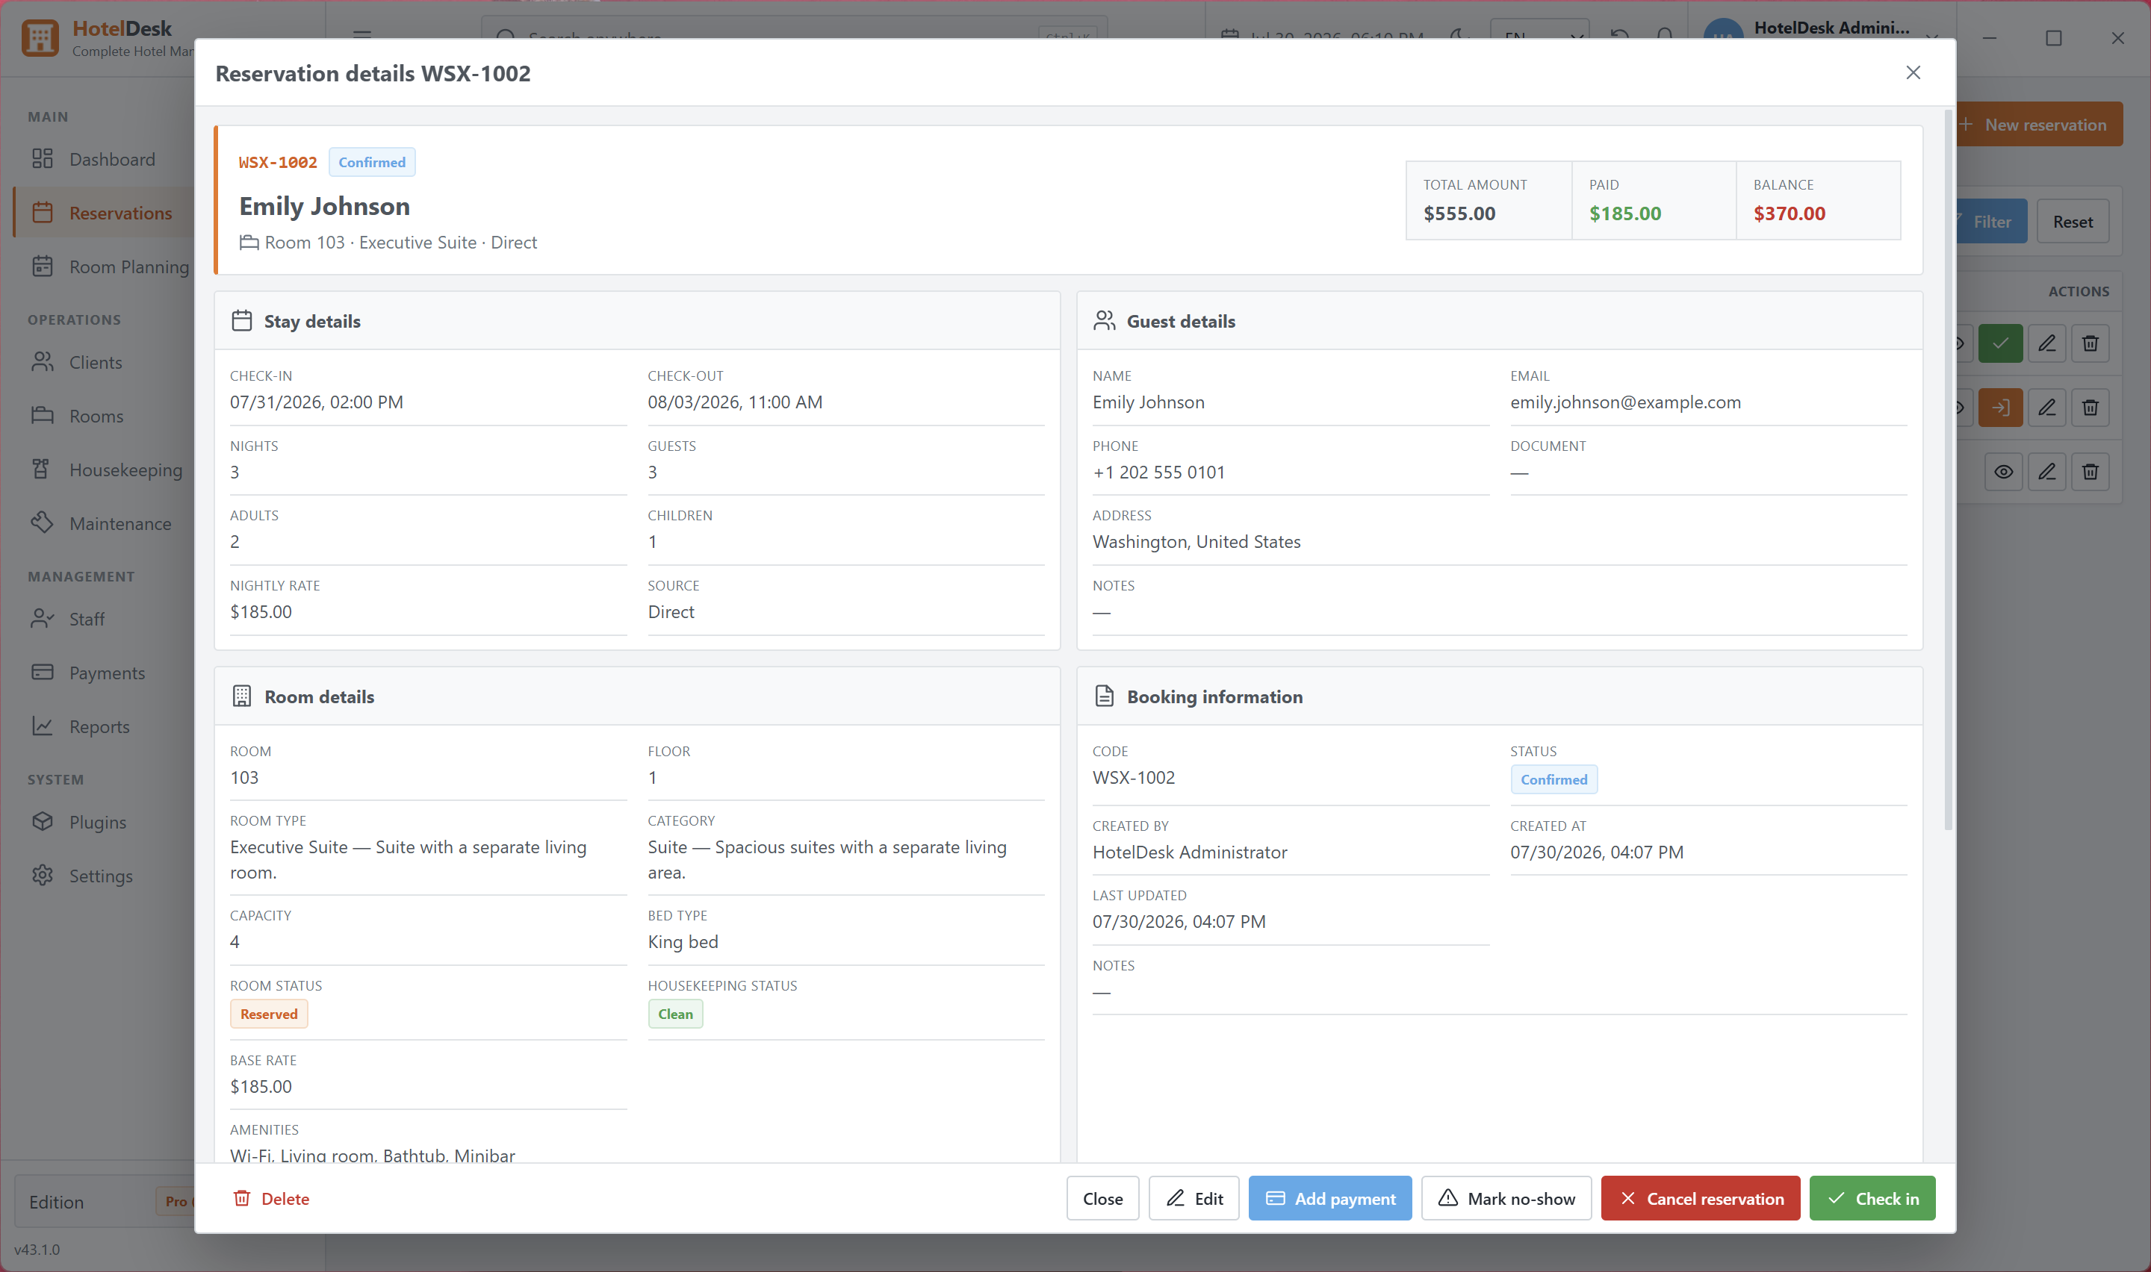Click the address Washington, United States
The width and height of the screenshot is (2151, 1272).
click(x=1196, y=542)
